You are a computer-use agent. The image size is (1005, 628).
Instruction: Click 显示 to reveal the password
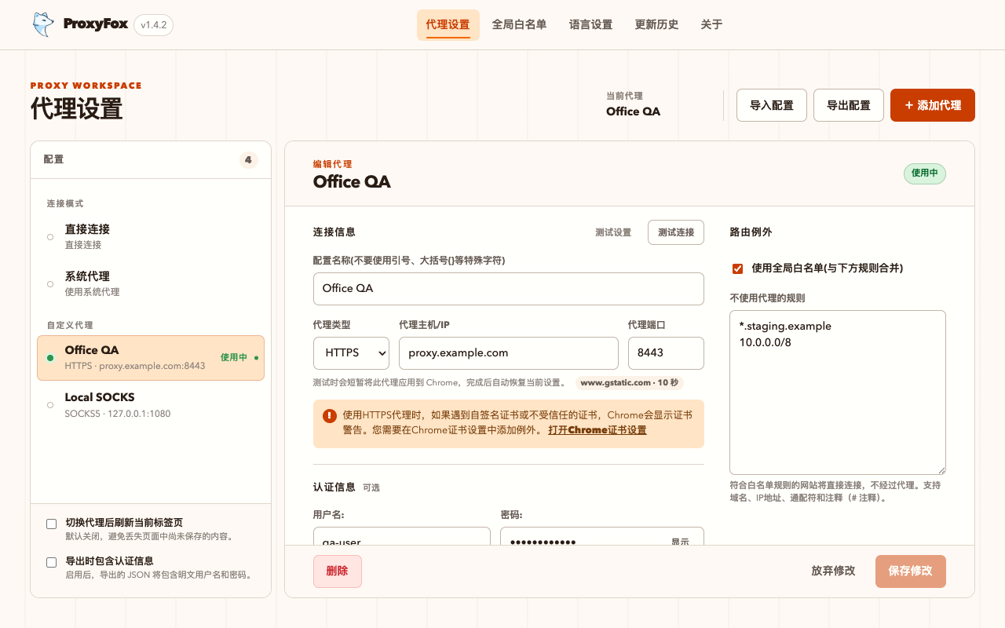coord(680,541)
